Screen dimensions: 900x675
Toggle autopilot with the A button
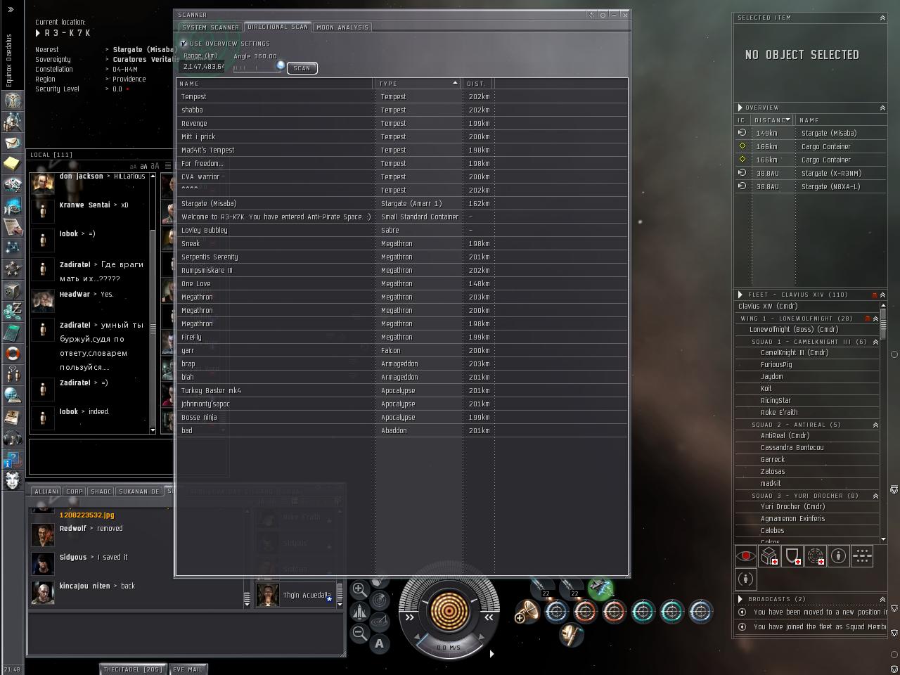380,643
